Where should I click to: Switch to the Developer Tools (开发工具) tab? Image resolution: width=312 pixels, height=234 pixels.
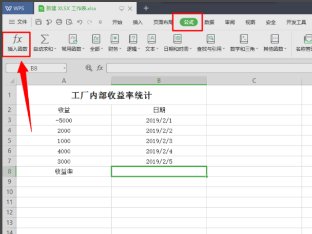[296, 22]
